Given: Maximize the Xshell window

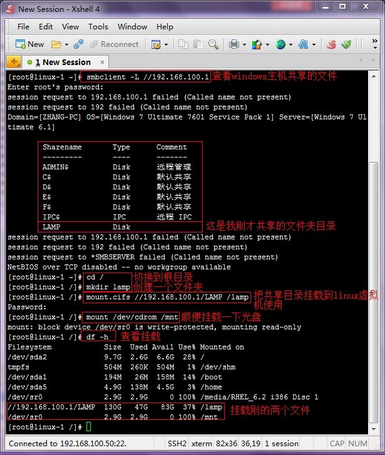Looking at the screenshot, I should click(x=342, y=7).
